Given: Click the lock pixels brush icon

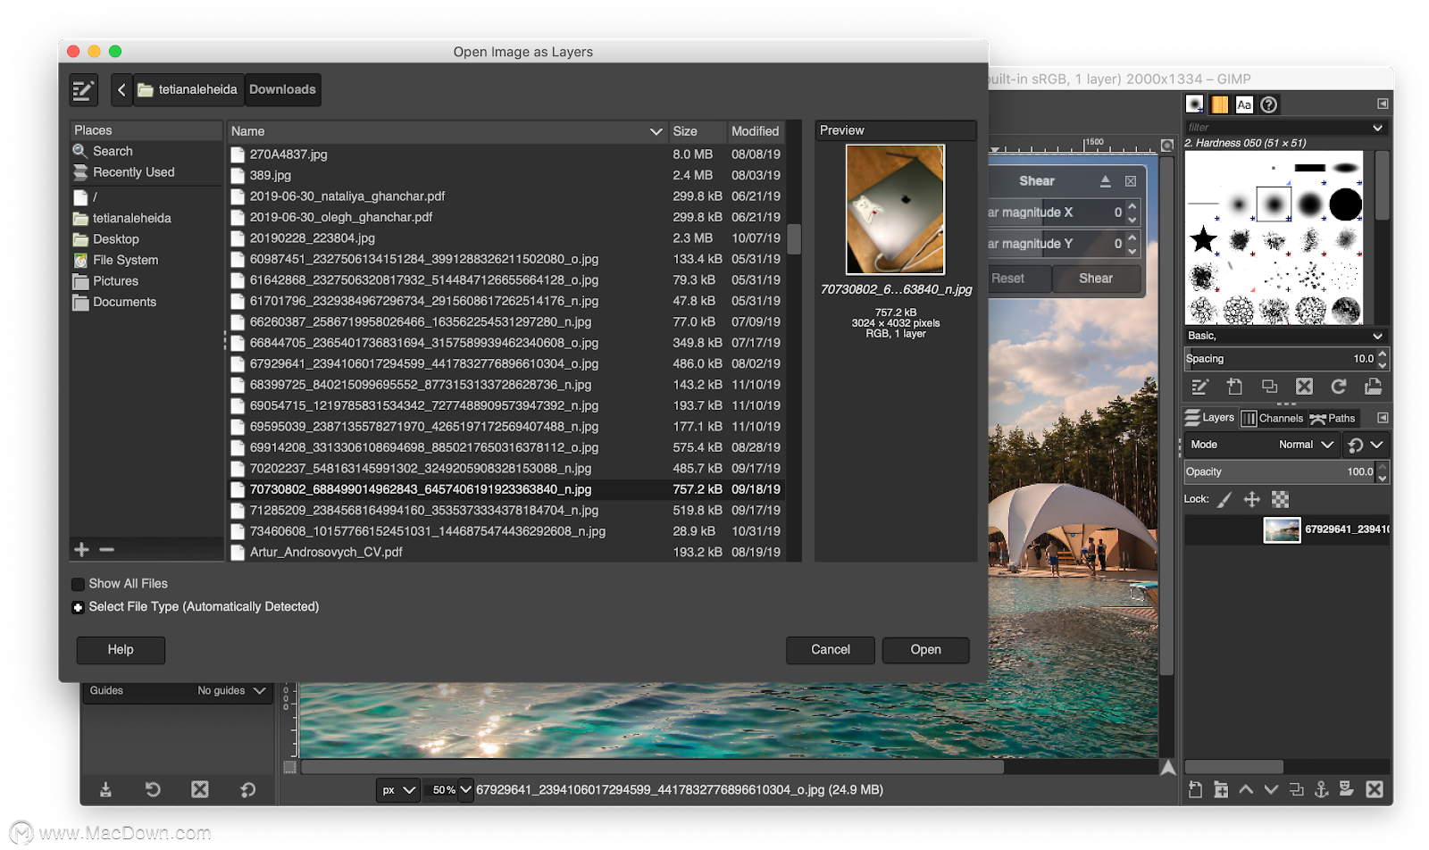Looking at the screenshot, I should (1224, 499).
